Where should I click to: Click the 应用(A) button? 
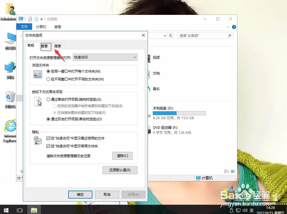(133, 195)
